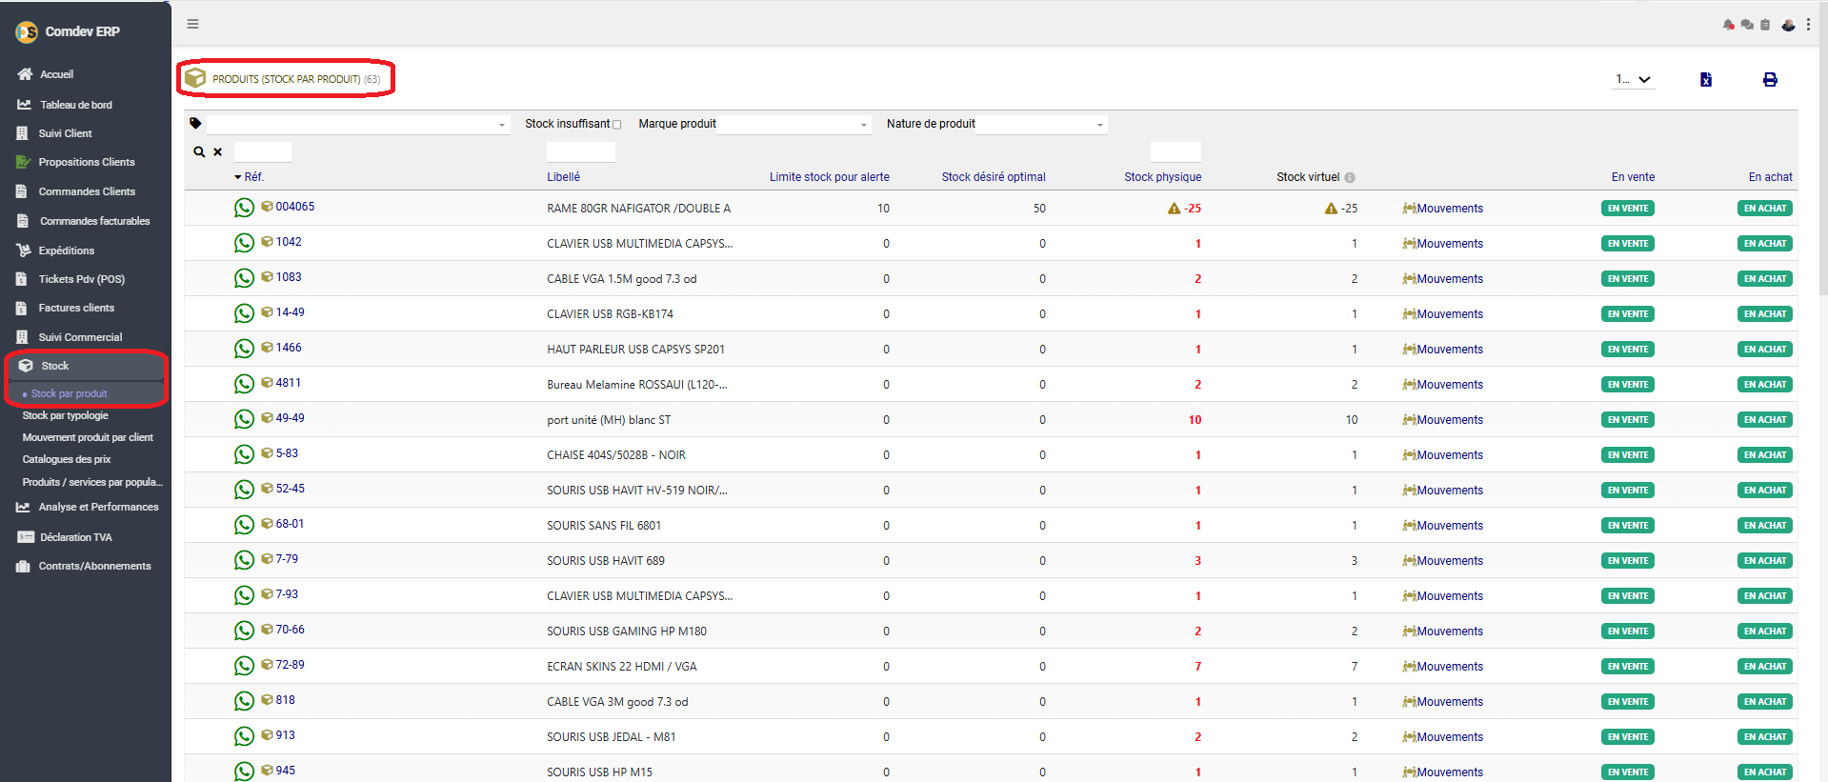Open Tickets Pdv (POS) in the sidebar
Viewport: 1828px width, 782px height.
tap(81, 279)
